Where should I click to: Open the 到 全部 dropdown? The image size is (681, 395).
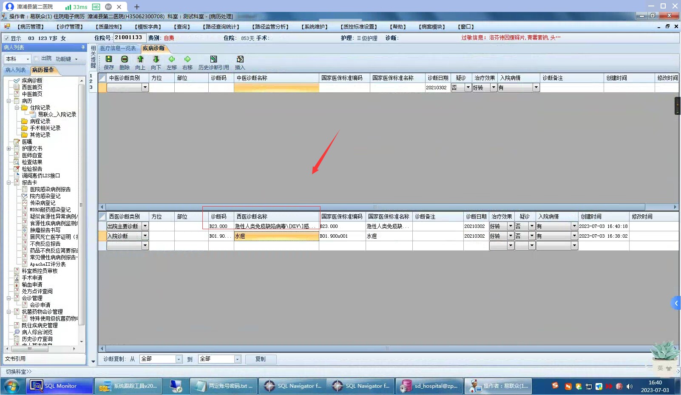tap(238, 359)
